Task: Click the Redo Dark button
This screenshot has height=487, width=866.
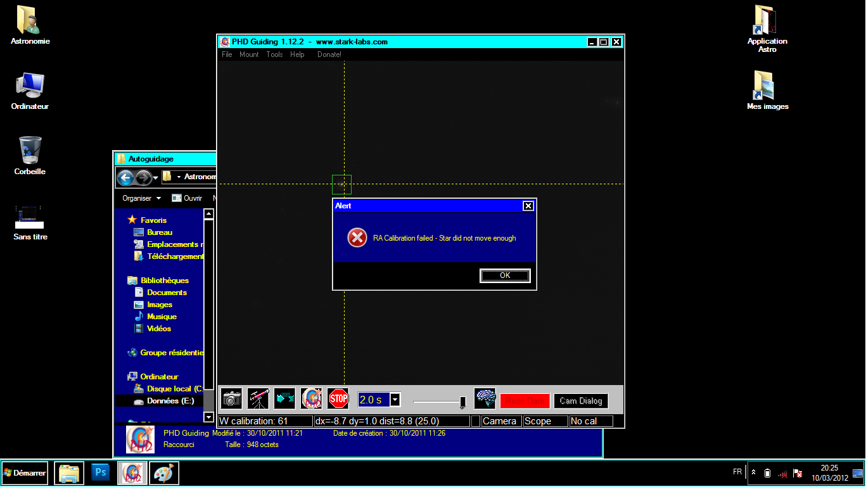Action: [525, 401]
